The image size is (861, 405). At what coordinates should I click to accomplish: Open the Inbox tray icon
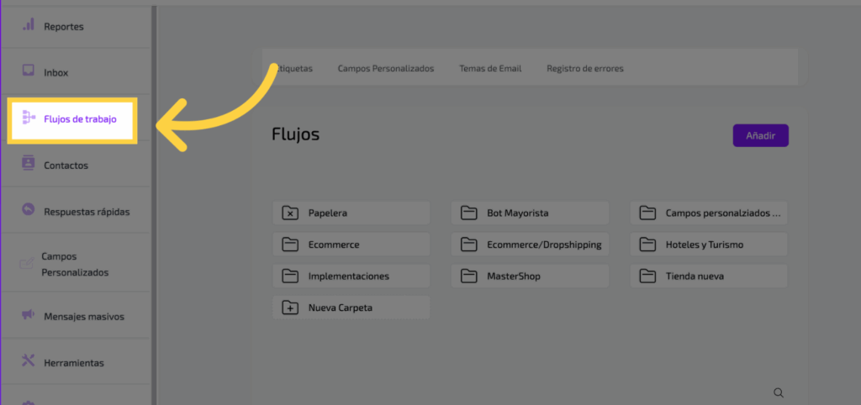tap(28, 71)
